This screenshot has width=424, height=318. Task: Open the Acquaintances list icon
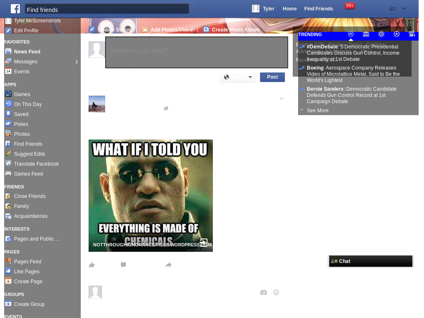[8, 216]
